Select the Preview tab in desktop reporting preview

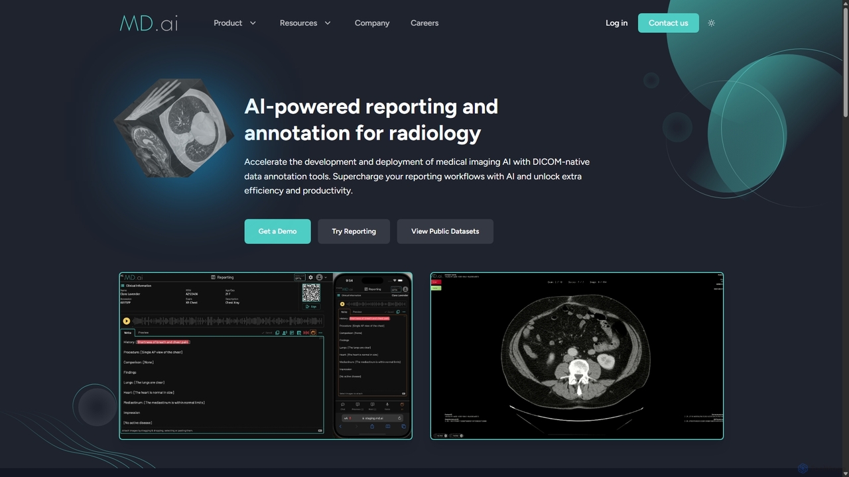tap(143, 333)
